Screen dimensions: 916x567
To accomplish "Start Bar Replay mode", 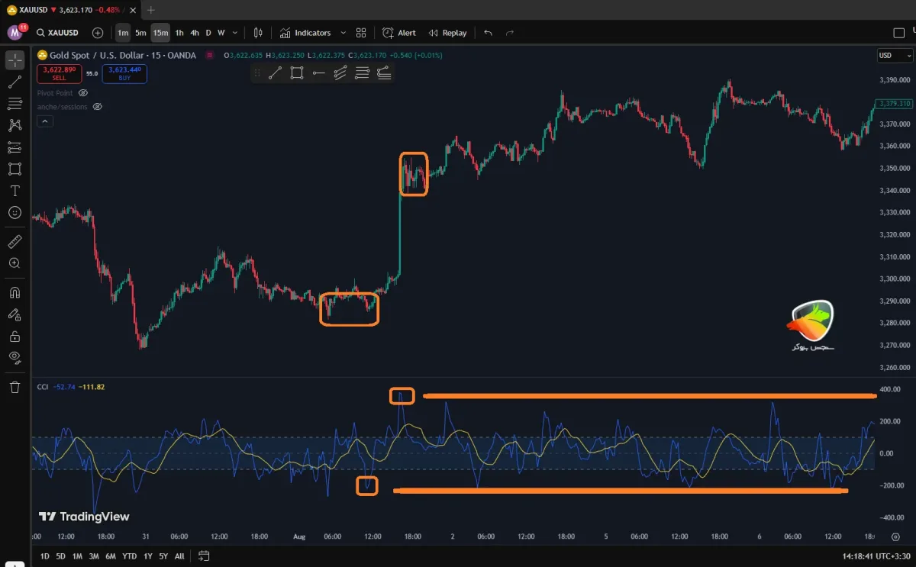I will point(447,33).
